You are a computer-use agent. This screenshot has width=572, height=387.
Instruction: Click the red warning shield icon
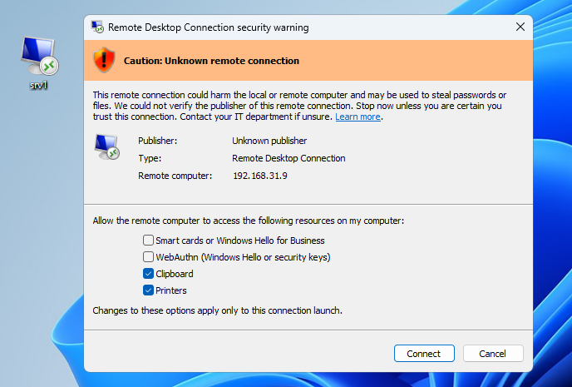(103, 60)
